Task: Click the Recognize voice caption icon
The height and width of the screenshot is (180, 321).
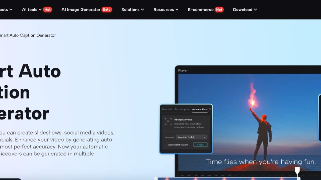Action: tap(168, 122)
